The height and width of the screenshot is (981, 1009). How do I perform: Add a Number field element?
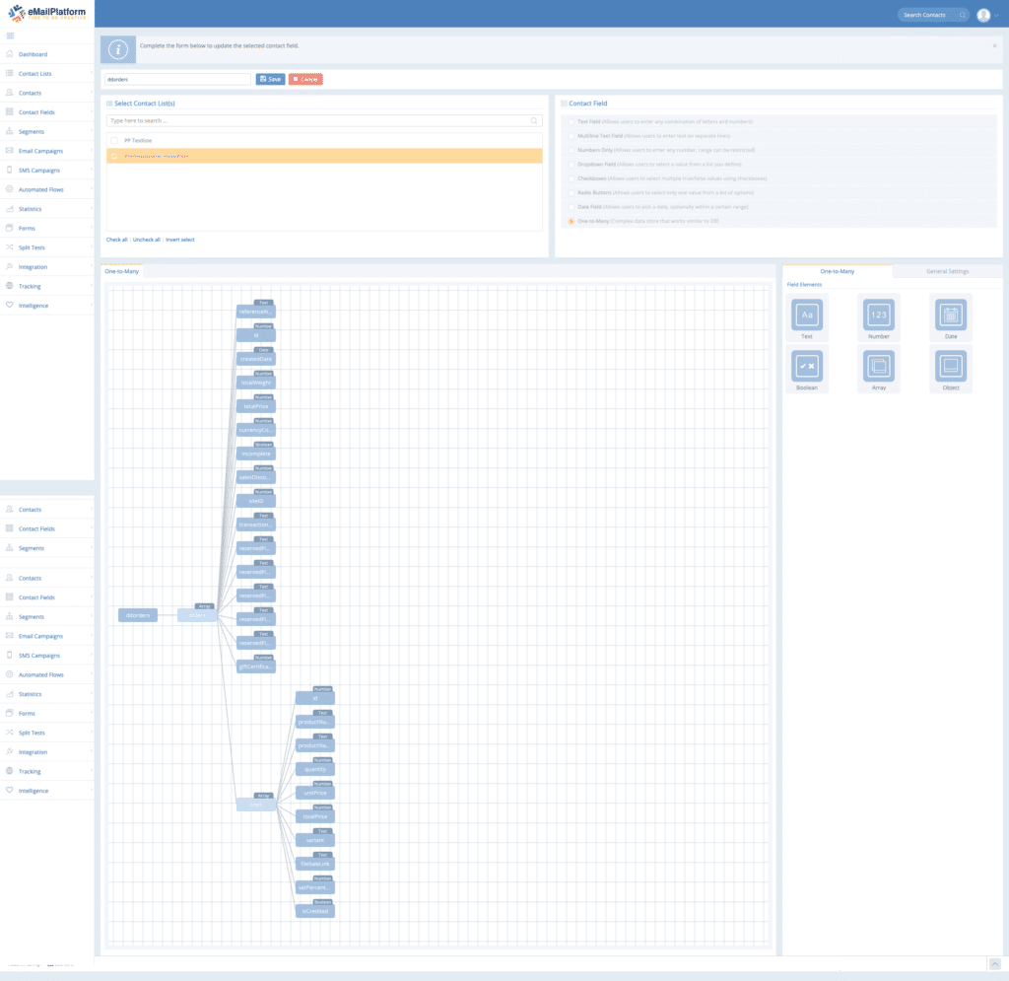[x=878, y=315]
